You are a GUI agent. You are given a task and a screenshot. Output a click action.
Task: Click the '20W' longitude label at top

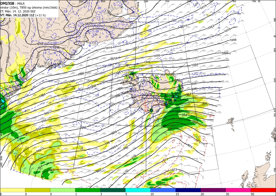coord(146,1)
